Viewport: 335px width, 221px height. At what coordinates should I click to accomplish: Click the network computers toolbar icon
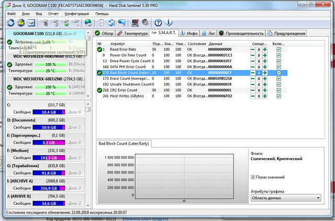[122, 23]
